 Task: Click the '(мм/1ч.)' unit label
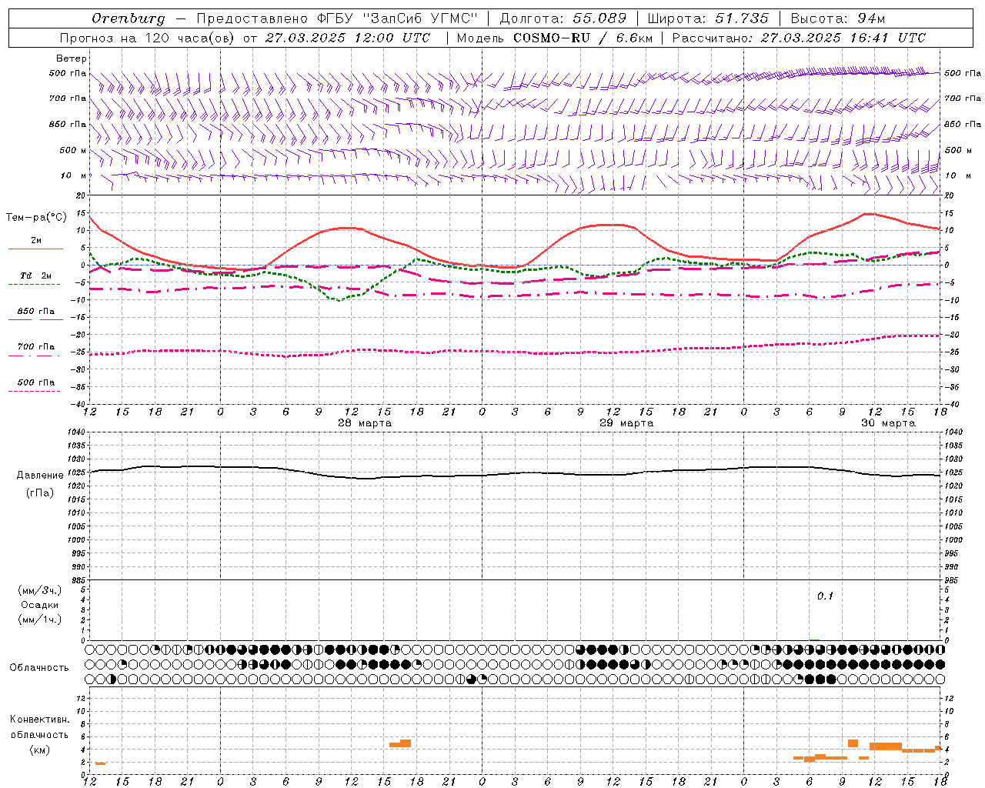point(40,619)
